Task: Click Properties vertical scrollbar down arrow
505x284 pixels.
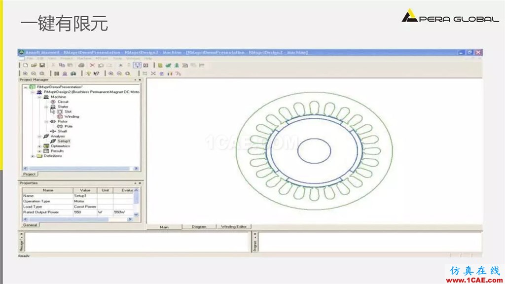Action: pyautogui.click(x=136, y=214)
